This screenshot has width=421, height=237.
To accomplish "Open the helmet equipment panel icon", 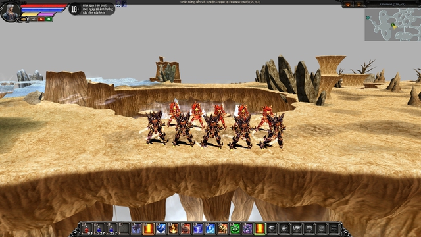I will click(309, 229).
